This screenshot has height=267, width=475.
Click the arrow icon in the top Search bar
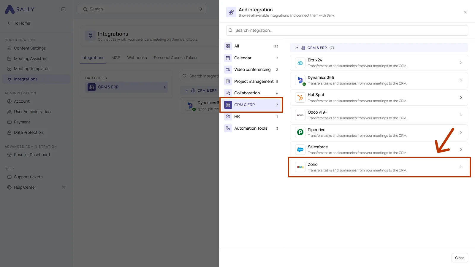click(201, 9)
